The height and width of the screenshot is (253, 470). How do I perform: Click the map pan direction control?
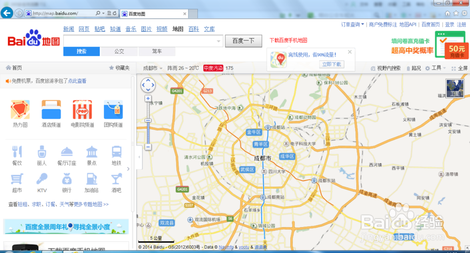[148, 85]
